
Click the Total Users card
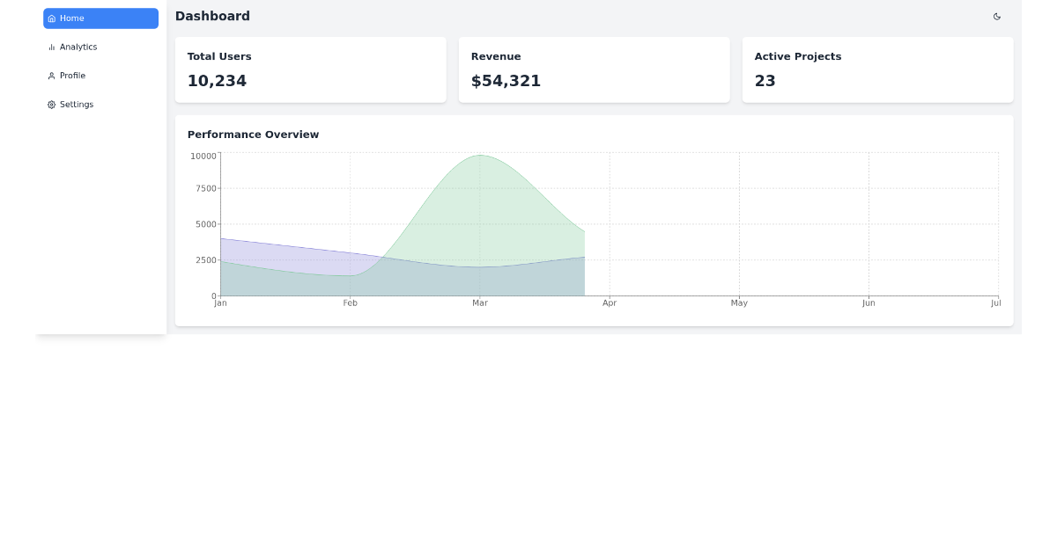[x=310, y=69]
